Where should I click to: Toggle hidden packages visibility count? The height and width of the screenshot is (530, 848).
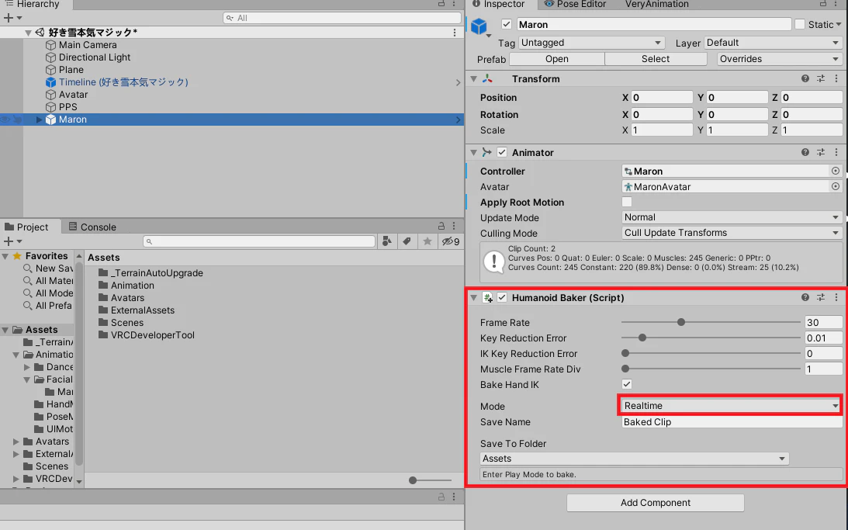(x=451, y=241)
